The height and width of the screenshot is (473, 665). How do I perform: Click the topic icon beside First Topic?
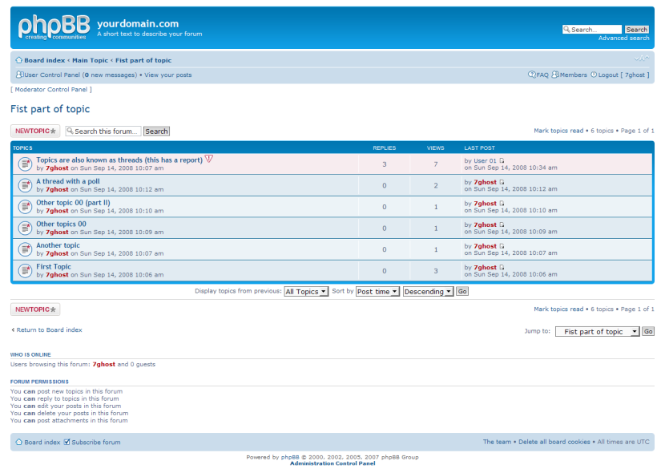(25, 270)
